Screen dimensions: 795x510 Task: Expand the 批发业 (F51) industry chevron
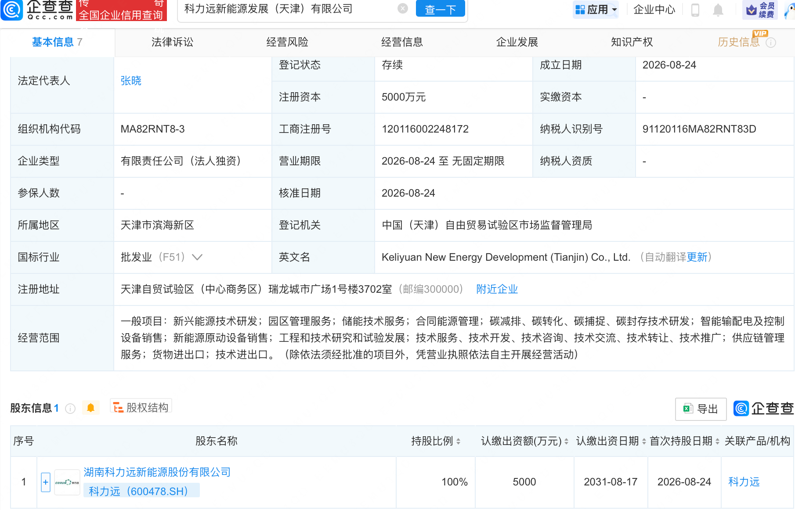coord(197,257)
